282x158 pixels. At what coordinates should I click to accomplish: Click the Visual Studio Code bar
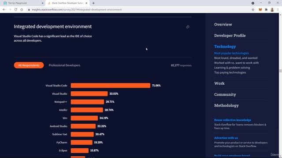[111, 86]
